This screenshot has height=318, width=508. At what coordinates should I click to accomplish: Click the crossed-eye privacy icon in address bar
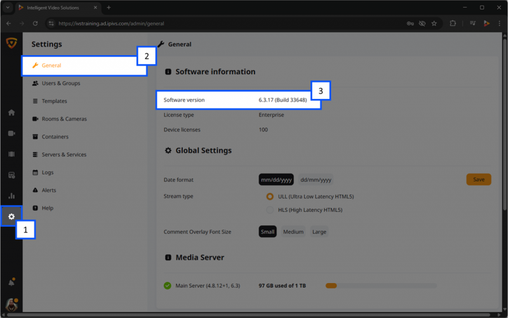(422, 23)
